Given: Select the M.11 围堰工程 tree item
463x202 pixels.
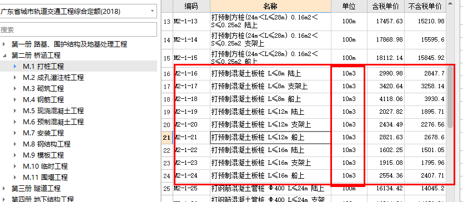Looking at the screenshot, I should [x=45, y=177].
